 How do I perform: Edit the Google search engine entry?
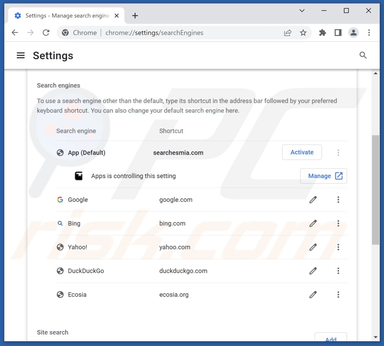pos(313,200)
